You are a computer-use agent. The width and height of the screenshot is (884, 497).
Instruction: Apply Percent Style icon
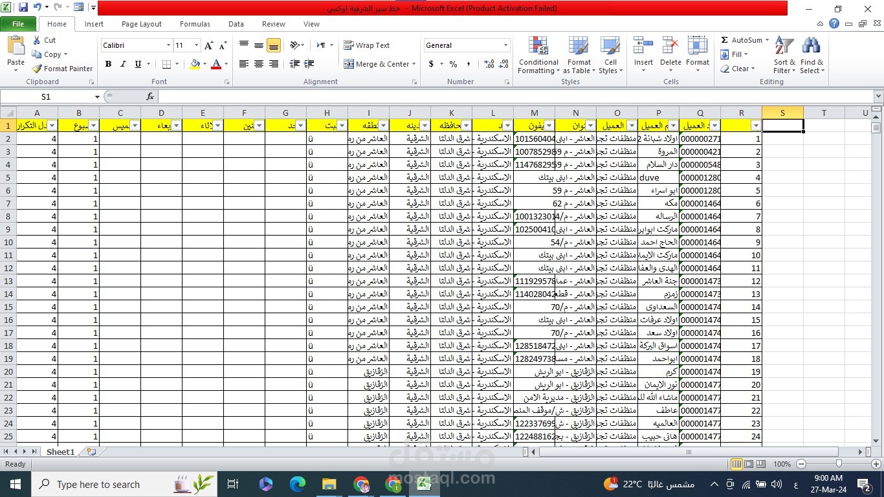tap(453, 64)
